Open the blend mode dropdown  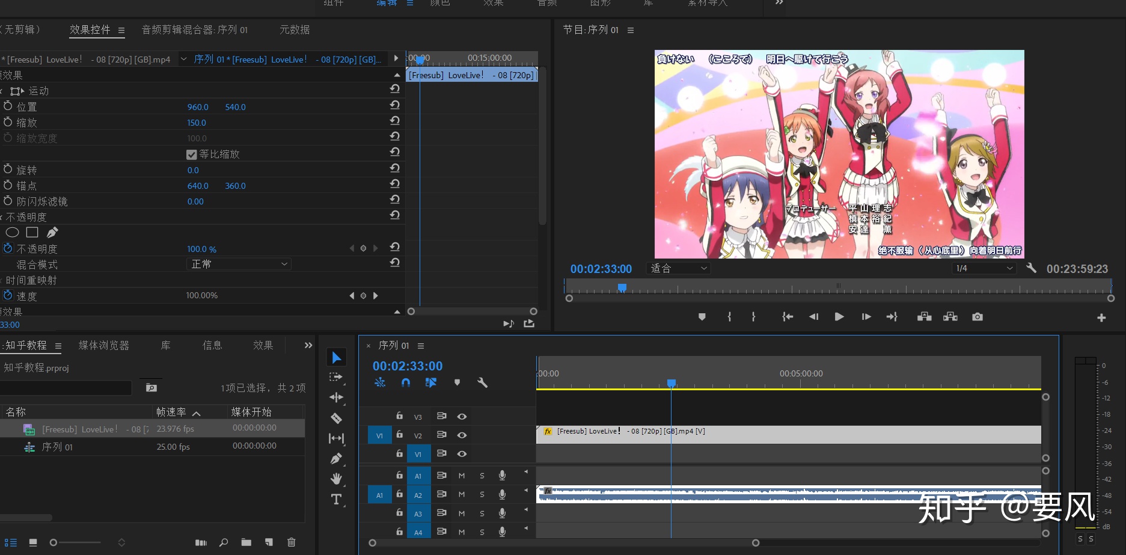pyautogui.click(x=239, y=264)
